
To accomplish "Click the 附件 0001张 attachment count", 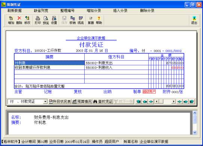I will pos(173,92).
